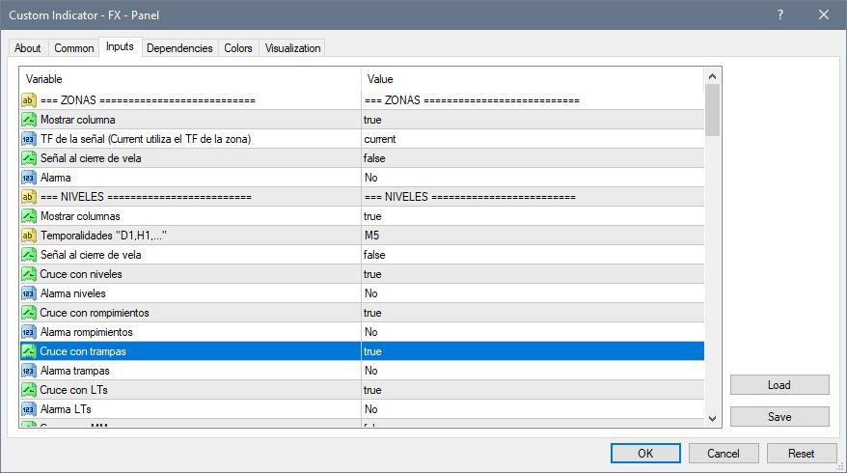
Task: Open the Visualization tab
Action: 292,48
